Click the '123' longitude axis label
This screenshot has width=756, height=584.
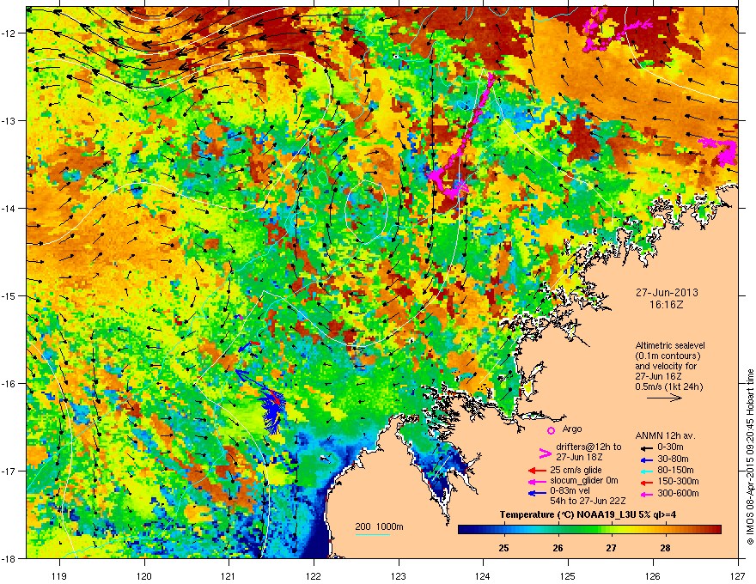[x=399, y=575]
